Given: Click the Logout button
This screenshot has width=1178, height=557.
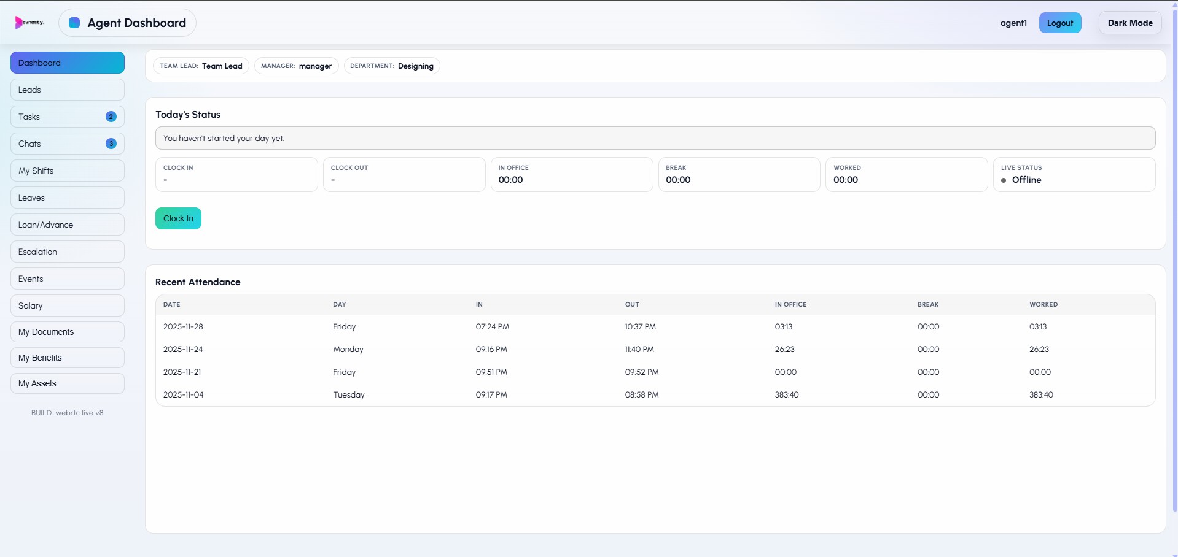Looking at the screenshot, I should point(1060,23).
